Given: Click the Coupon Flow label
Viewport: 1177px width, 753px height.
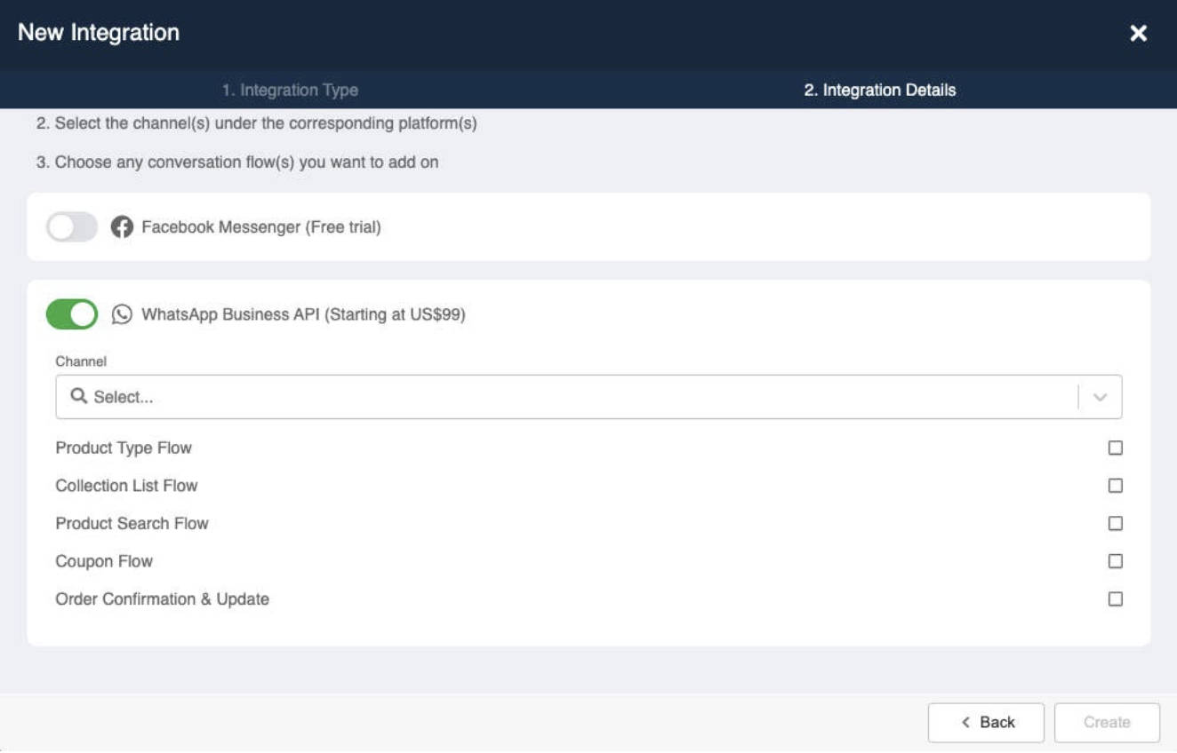Looking at the screenshot, I should [x=104, y=561].
